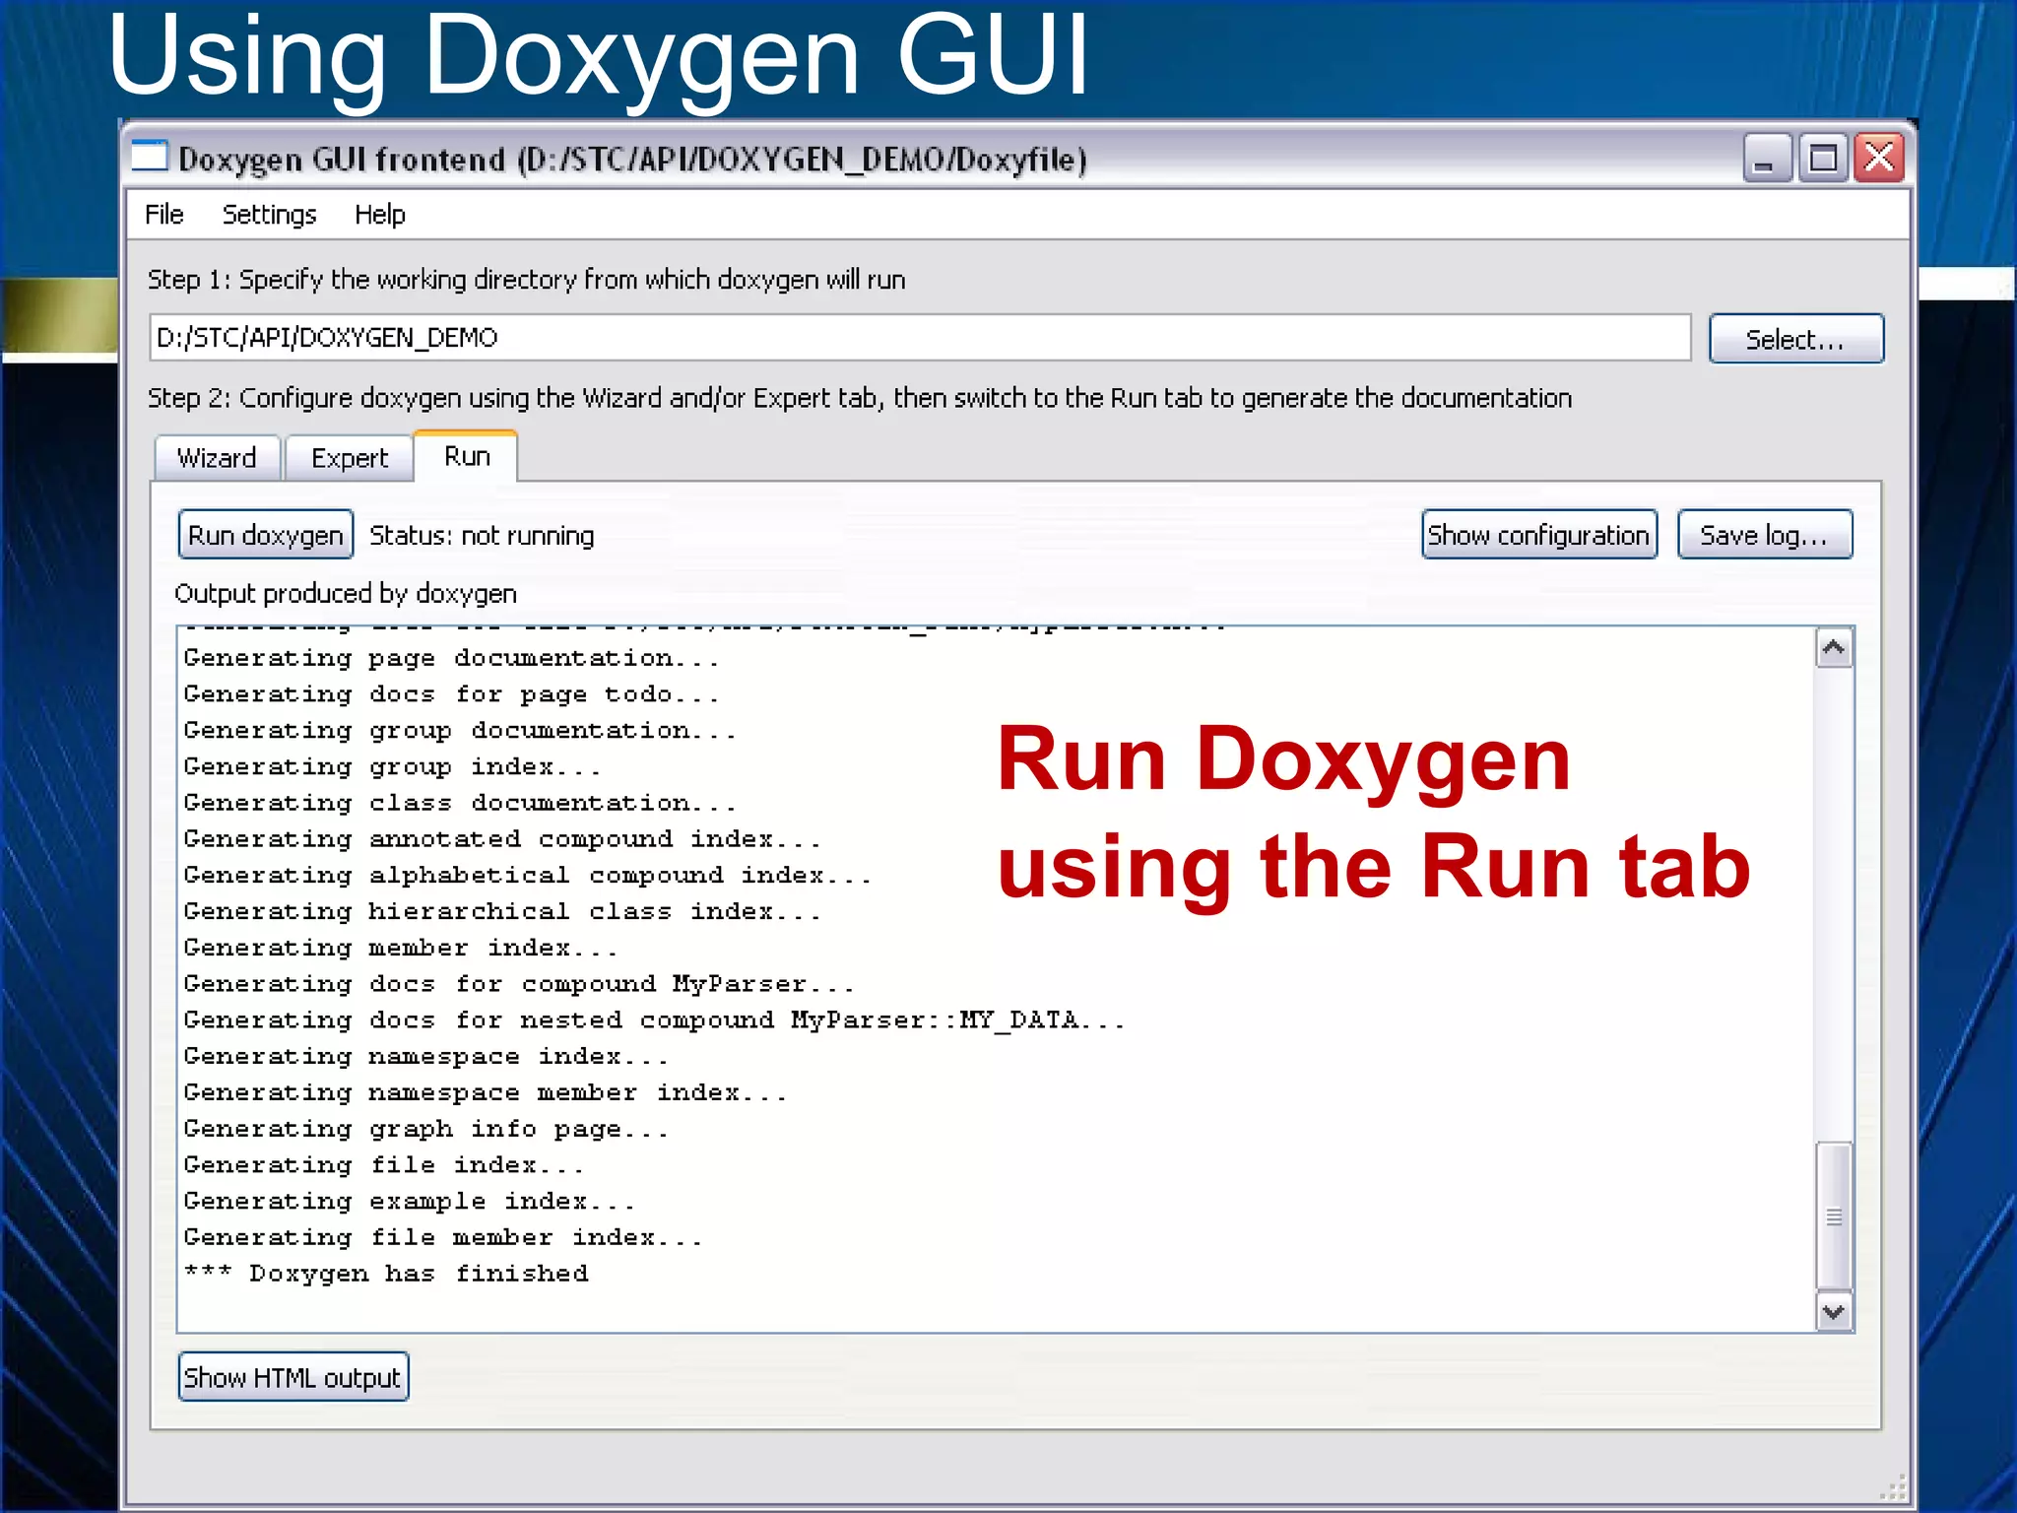
Task: Click the output log scrollbar thumb
Action: 1833,1216
